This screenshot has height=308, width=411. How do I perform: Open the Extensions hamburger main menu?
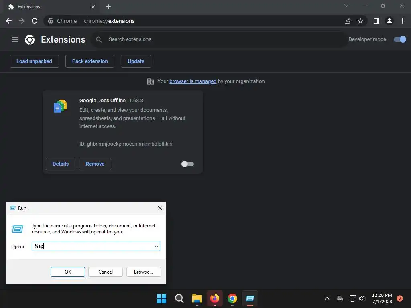click(15, 40)
